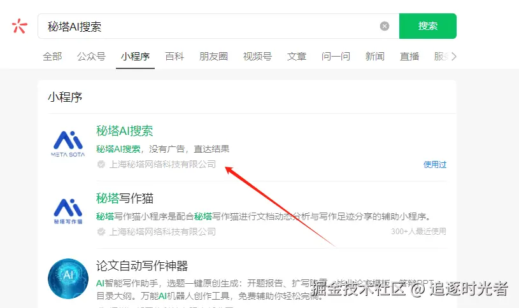The image size is (519, 308).
Task: Click the 使用过 label
Action: [435, 164]
